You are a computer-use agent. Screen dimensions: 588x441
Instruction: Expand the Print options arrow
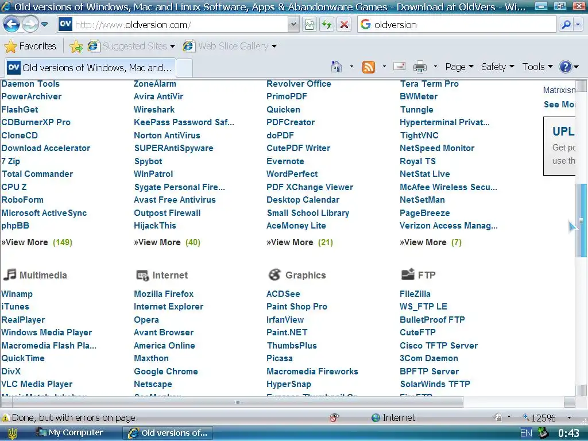pos(435,67)
